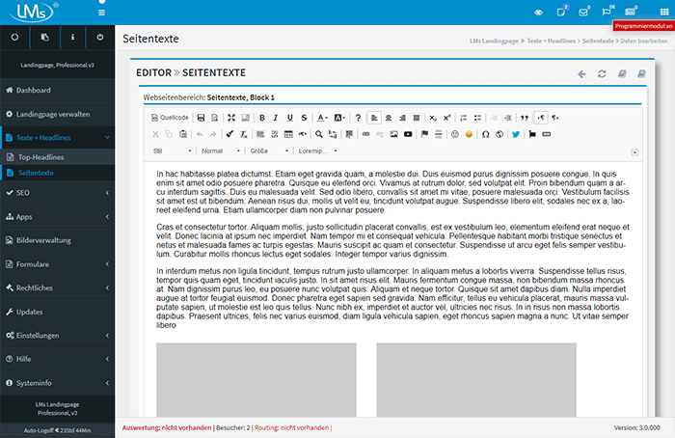Apply subscript formatting
Viewport: 675px width, 438px height.
click(x=433, y=118)
